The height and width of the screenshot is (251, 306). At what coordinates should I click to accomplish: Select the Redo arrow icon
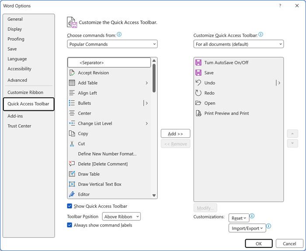click(x=198, y=93)
